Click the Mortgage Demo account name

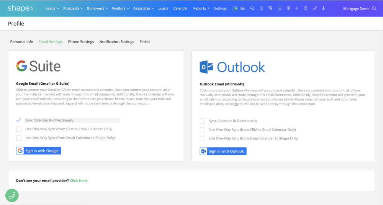click(x=356, y=8)
